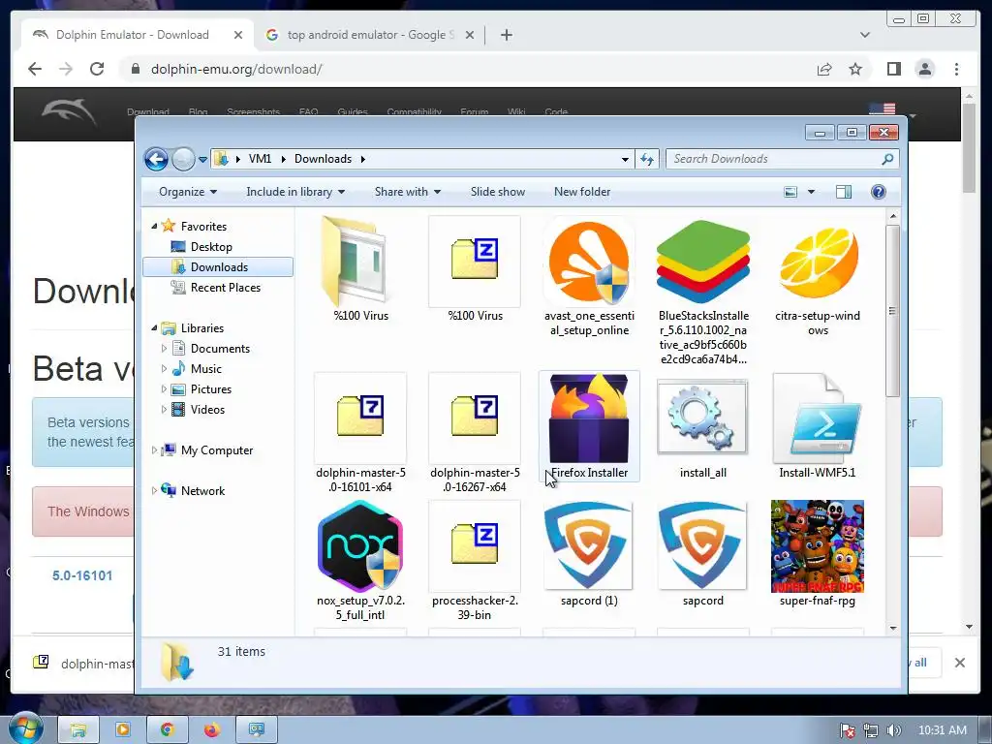Select processhacker-2.39-bin archive
The image size is (992, 744).
475,561
